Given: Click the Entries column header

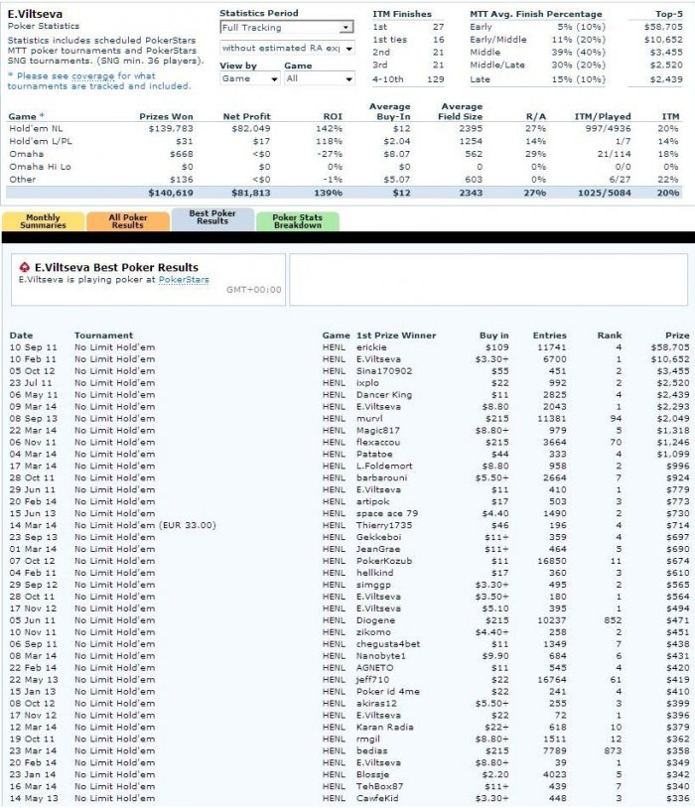Looking at the screenshot, I should [x=550, y=336].
